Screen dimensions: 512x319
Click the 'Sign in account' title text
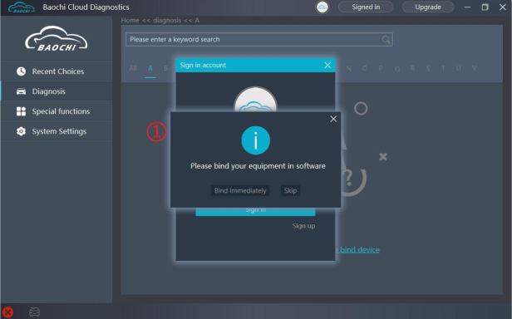[203, 65]
